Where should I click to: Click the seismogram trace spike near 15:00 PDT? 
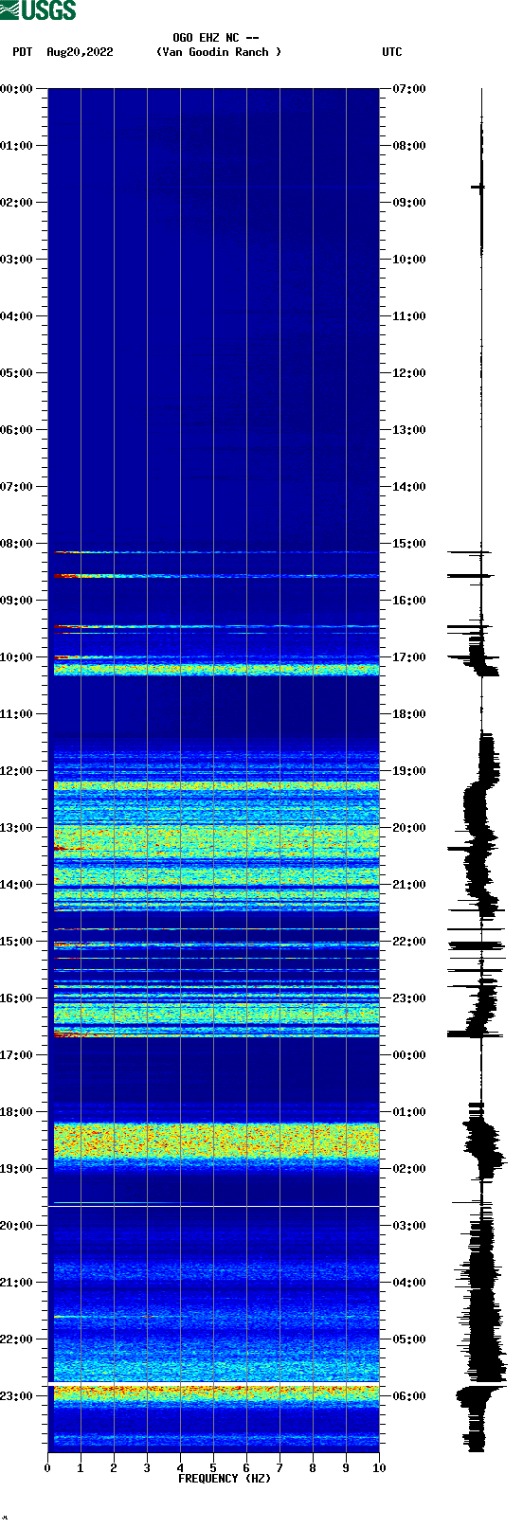tap(477, 944)
